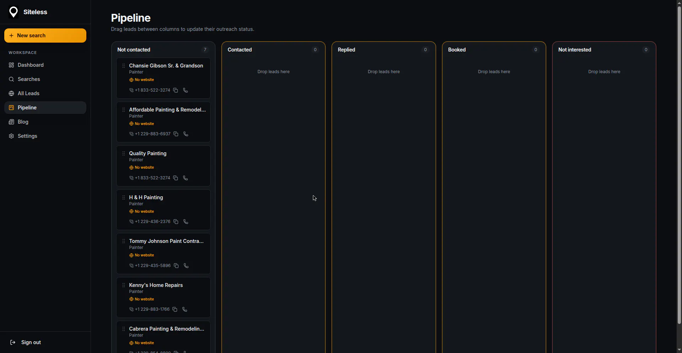
Task: Open All Leads page
Action: 45,93
